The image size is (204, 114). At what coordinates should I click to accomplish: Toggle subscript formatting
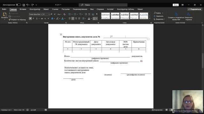(45, 19)
